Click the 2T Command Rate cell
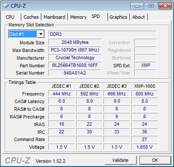 (x=145, y=140)
